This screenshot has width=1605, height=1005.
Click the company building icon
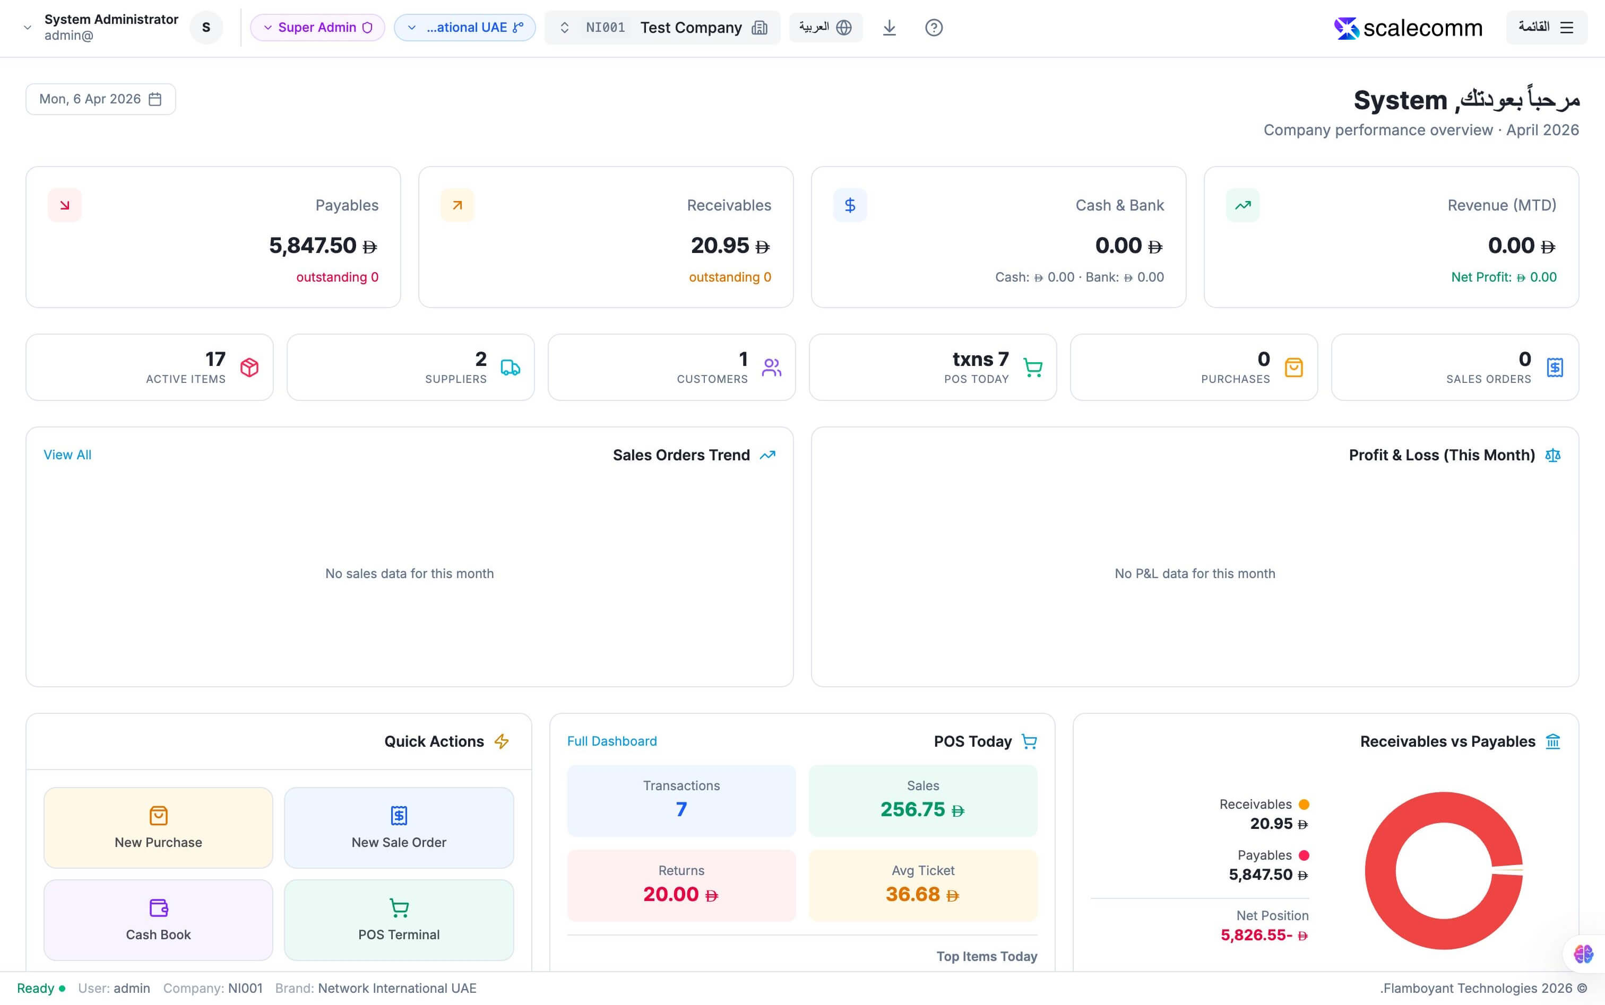759,27
